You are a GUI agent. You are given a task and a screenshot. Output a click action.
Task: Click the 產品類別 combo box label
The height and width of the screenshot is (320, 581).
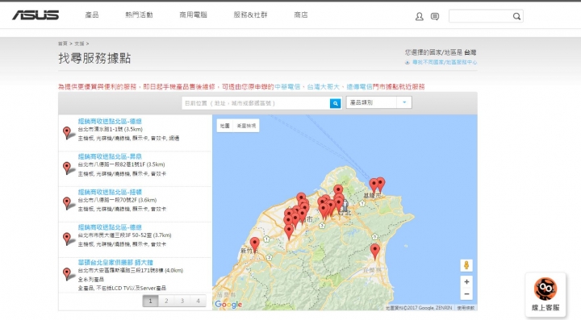point(362,102)
